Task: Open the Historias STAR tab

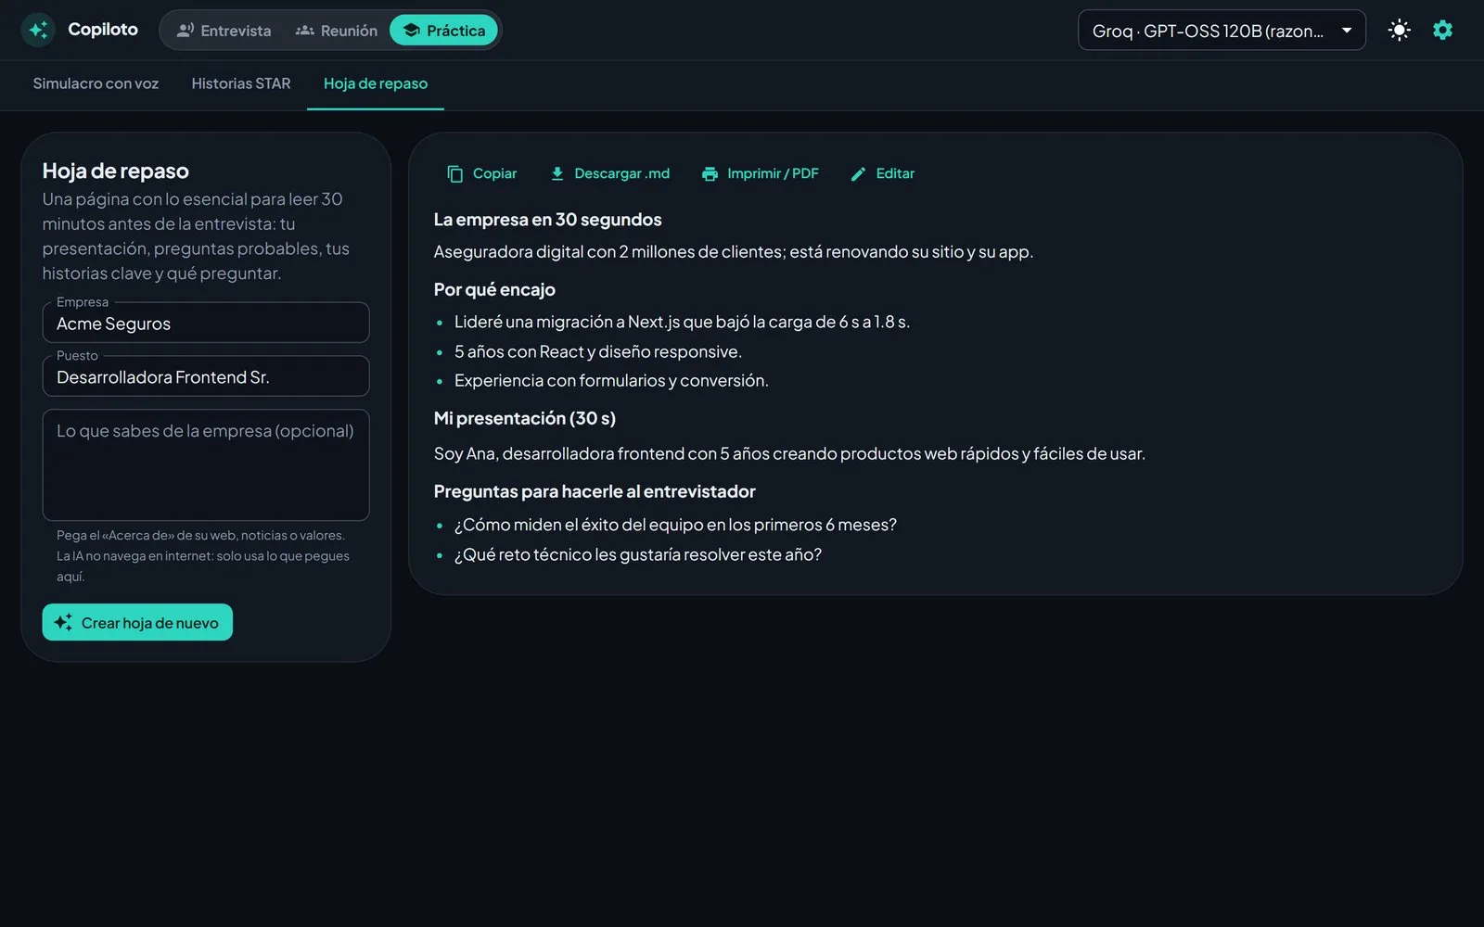Action: pyautogui.click(x=241, y=83)
